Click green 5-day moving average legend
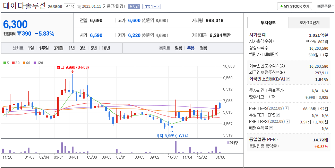This screenshot has width=335, height=168. pos(6,63)
